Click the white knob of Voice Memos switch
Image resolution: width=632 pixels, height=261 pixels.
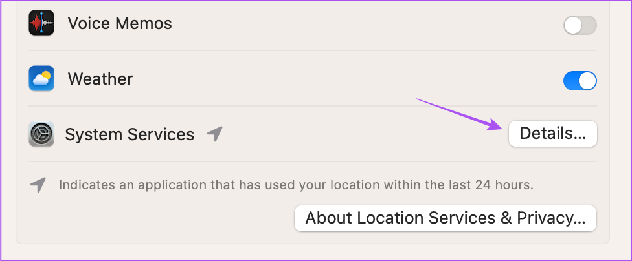[572, 25]
